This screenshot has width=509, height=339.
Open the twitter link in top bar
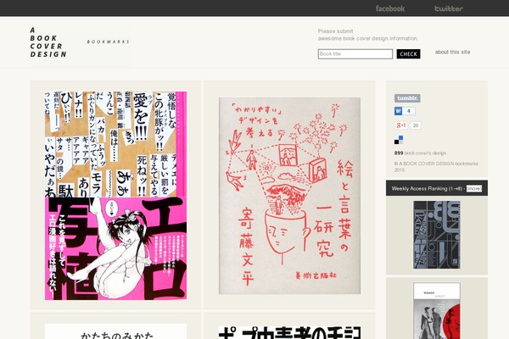(x=449, y=8)
